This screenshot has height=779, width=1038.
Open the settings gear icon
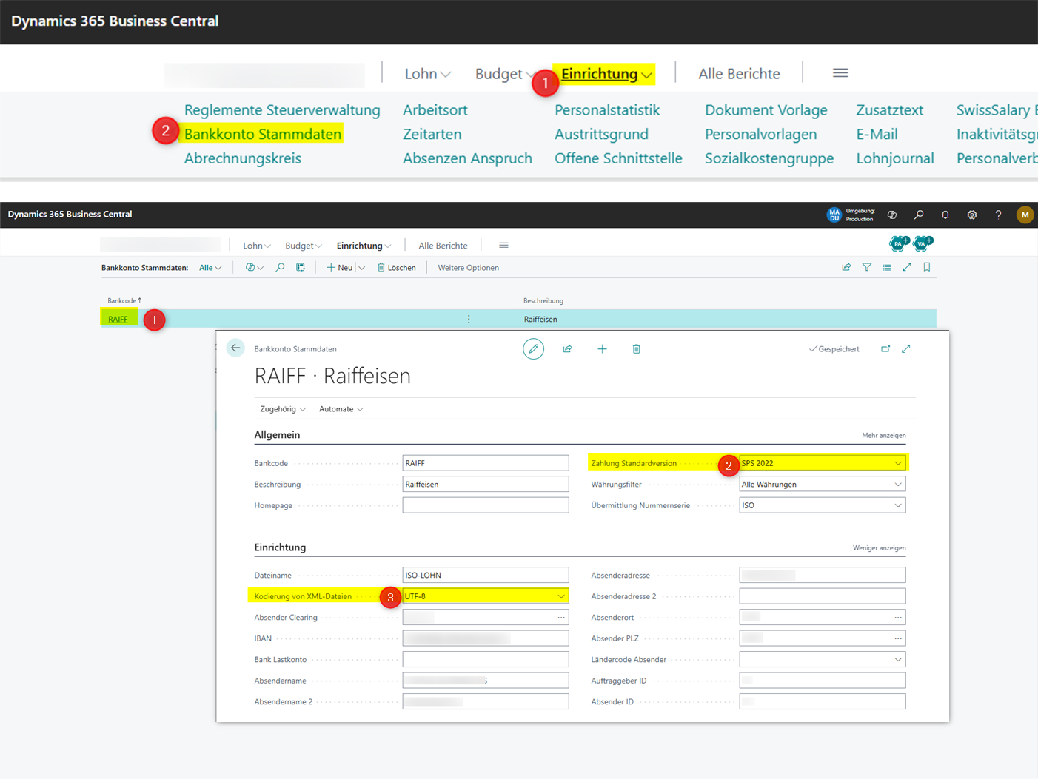[972, 215]
